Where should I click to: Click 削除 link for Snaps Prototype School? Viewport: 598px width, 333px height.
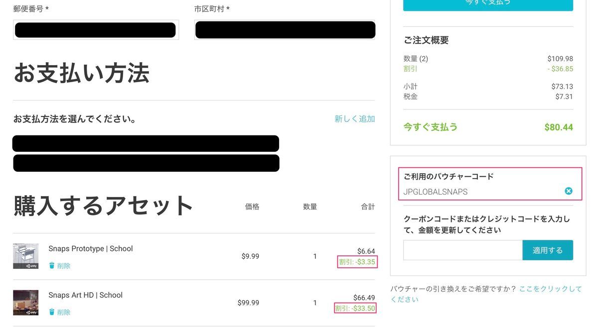[x=64, y=266]
